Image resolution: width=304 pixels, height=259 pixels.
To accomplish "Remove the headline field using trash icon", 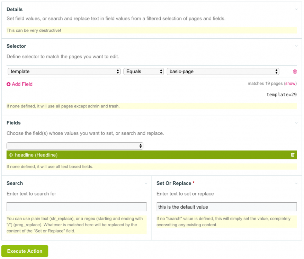I will tap(293, 155).
